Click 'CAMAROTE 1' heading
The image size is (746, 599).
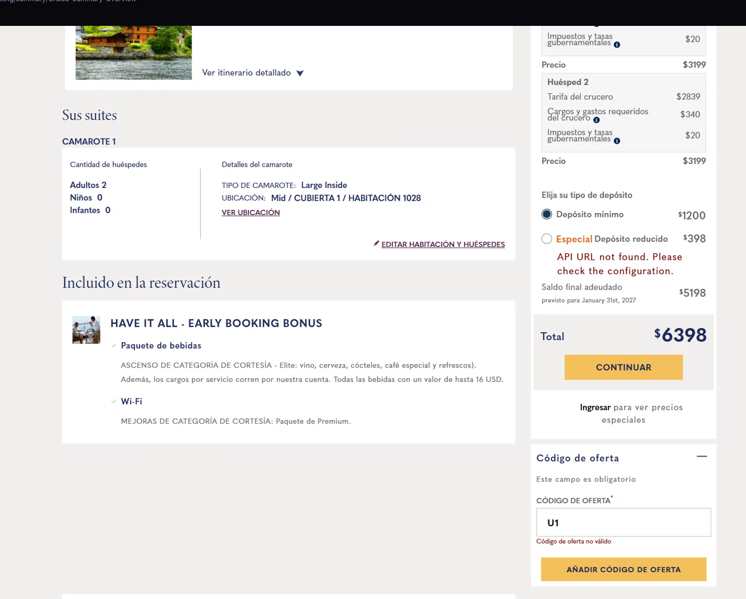pyautogui.click(x=89, y=142)
